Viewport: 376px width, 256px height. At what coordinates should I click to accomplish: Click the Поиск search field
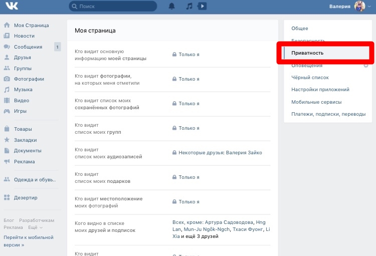(x=115, y=7)
